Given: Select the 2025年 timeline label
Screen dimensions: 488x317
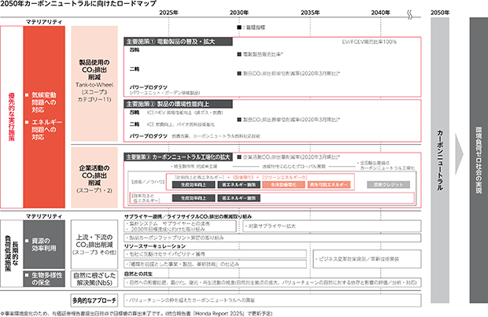Looking at the screenshot, I should point(168,13).
